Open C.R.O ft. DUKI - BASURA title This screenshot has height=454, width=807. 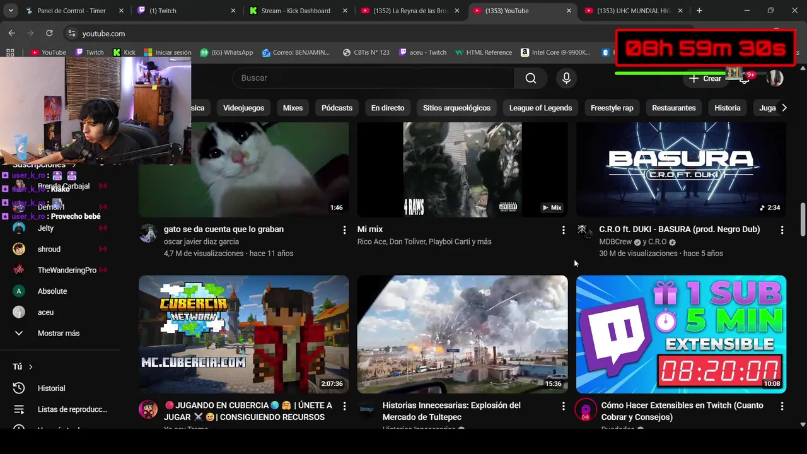tap(679, 230)
